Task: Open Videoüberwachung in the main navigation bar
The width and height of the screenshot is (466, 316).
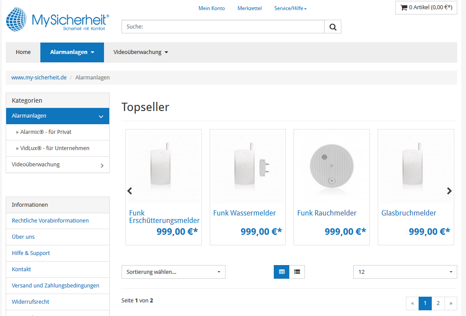Action: point(140,52)
